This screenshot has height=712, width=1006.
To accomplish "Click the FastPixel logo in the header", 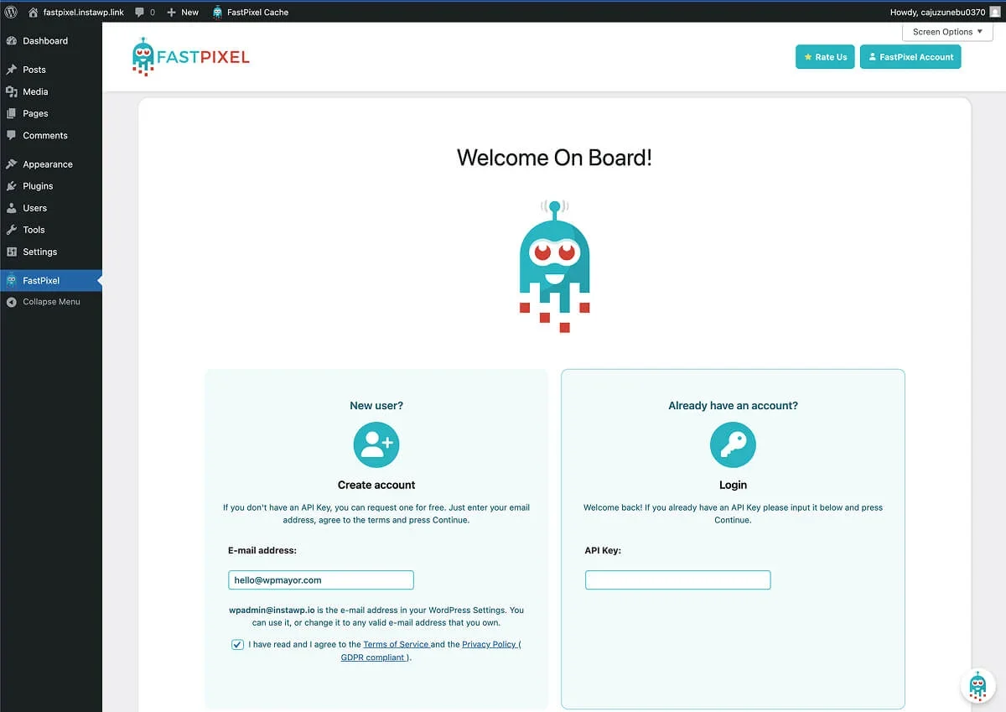I will click(x=191, y=57).
